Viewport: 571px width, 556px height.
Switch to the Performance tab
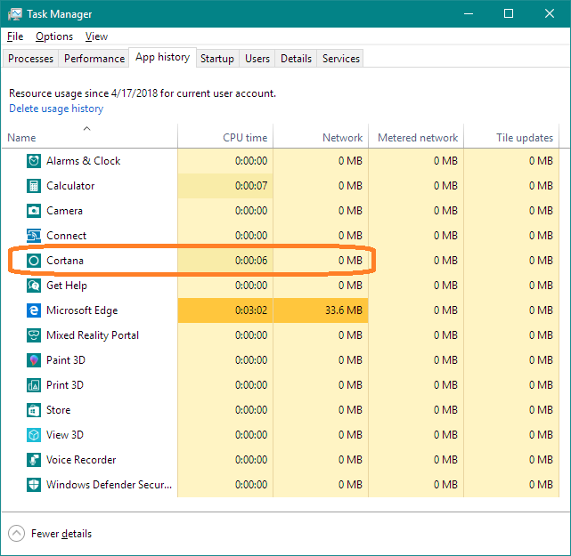(x=94, y=59)
